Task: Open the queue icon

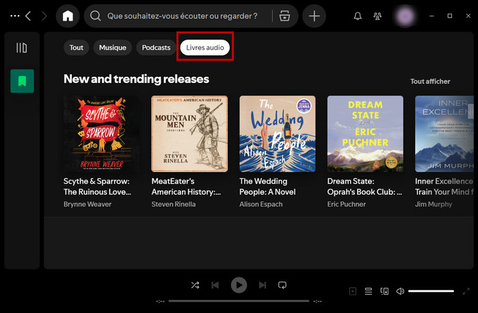Action: (x=368, y=291)
